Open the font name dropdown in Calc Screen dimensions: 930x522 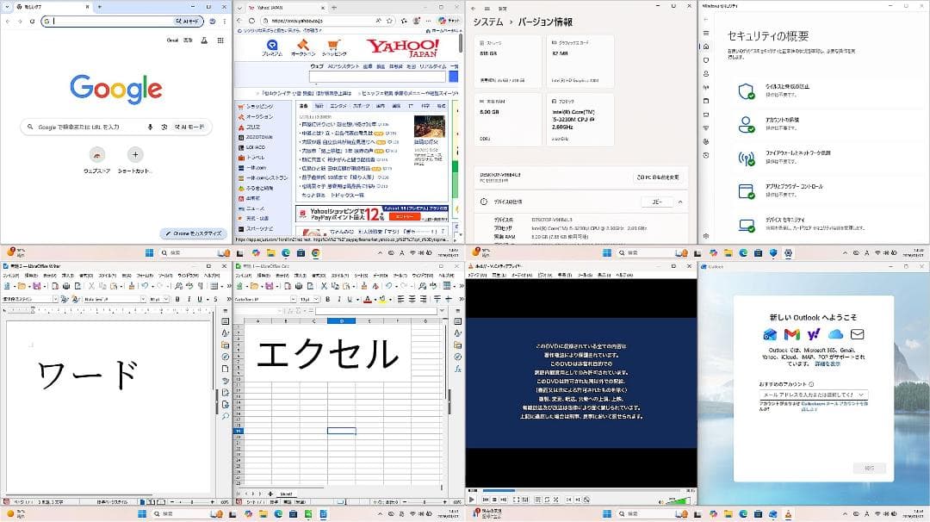[x=294, y=298]
